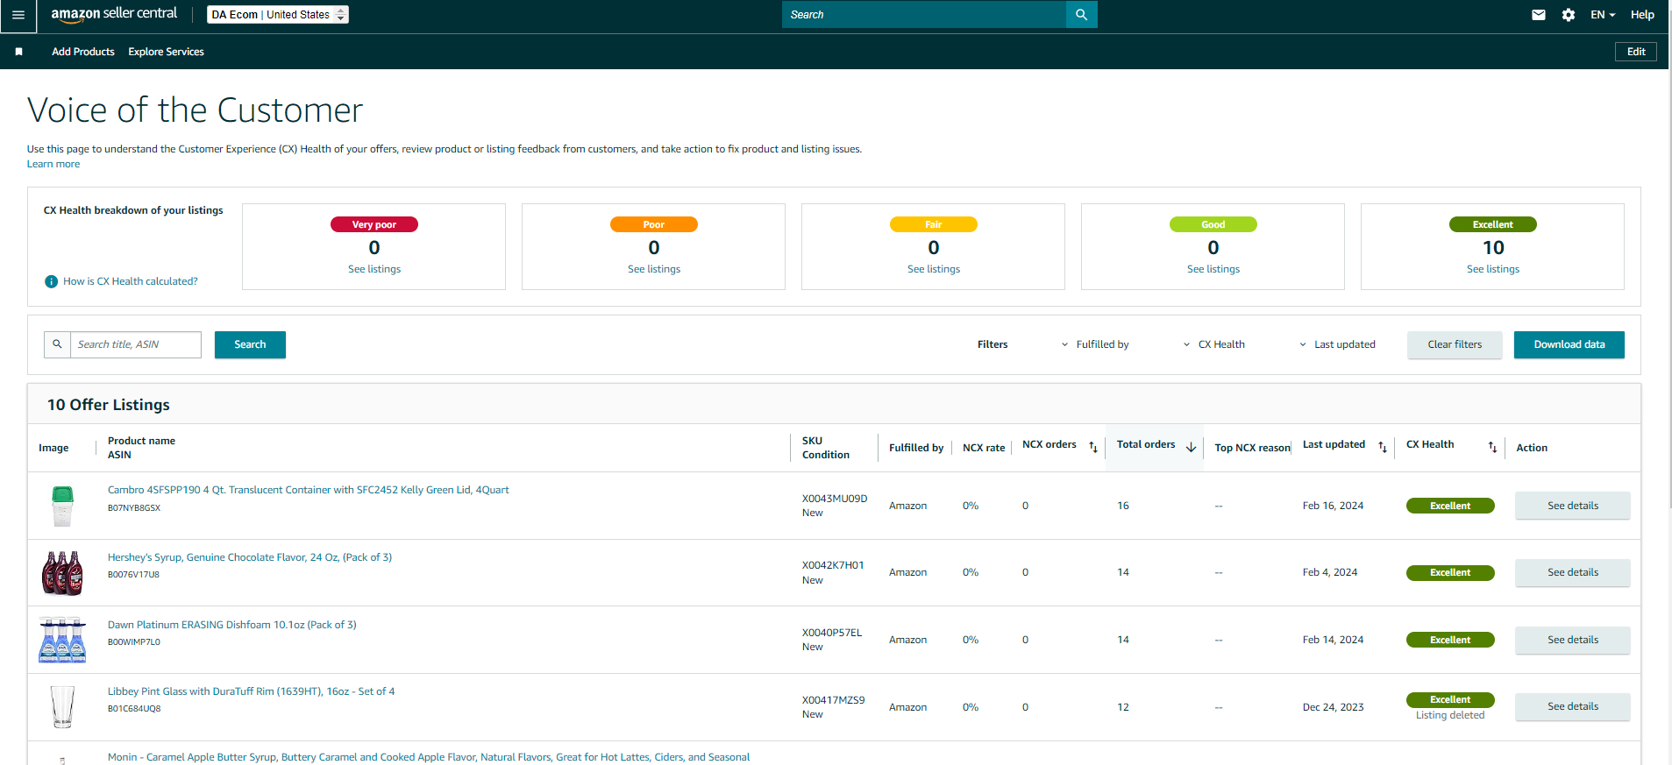The height and width of the screenshot is (765, 1672).
Task: See listings under Excellent
Action: [1493, 269]
